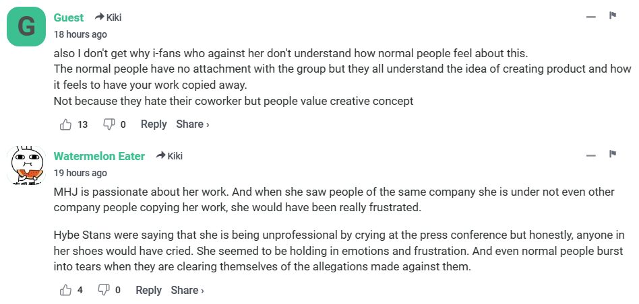Open the '18 hours ago' timestamp permalink
This screenshot has width=639, height=304.
[x=80, y=34]
